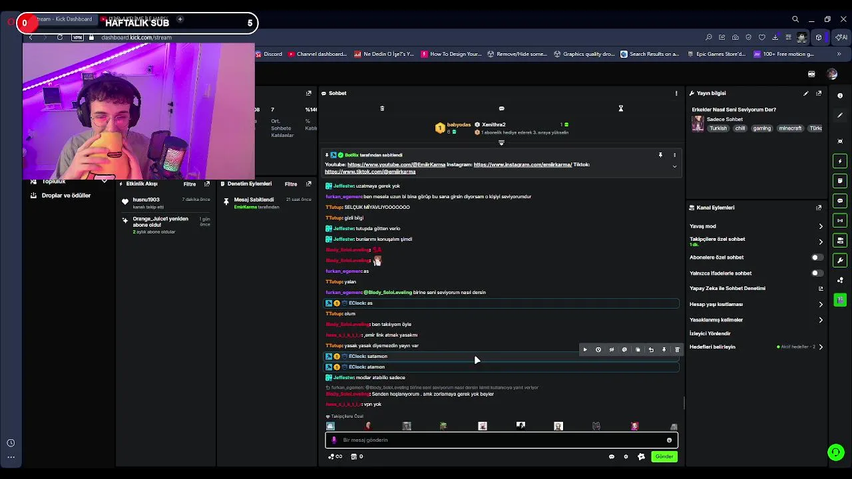
Task: Open a new browser tab with the plus
Action: click(180, 19)
